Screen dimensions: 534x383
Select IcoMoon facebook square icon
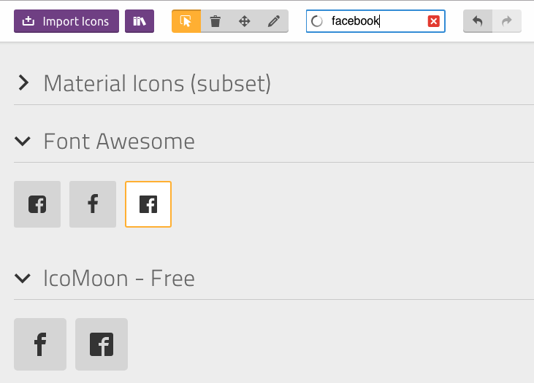point(102,344)
